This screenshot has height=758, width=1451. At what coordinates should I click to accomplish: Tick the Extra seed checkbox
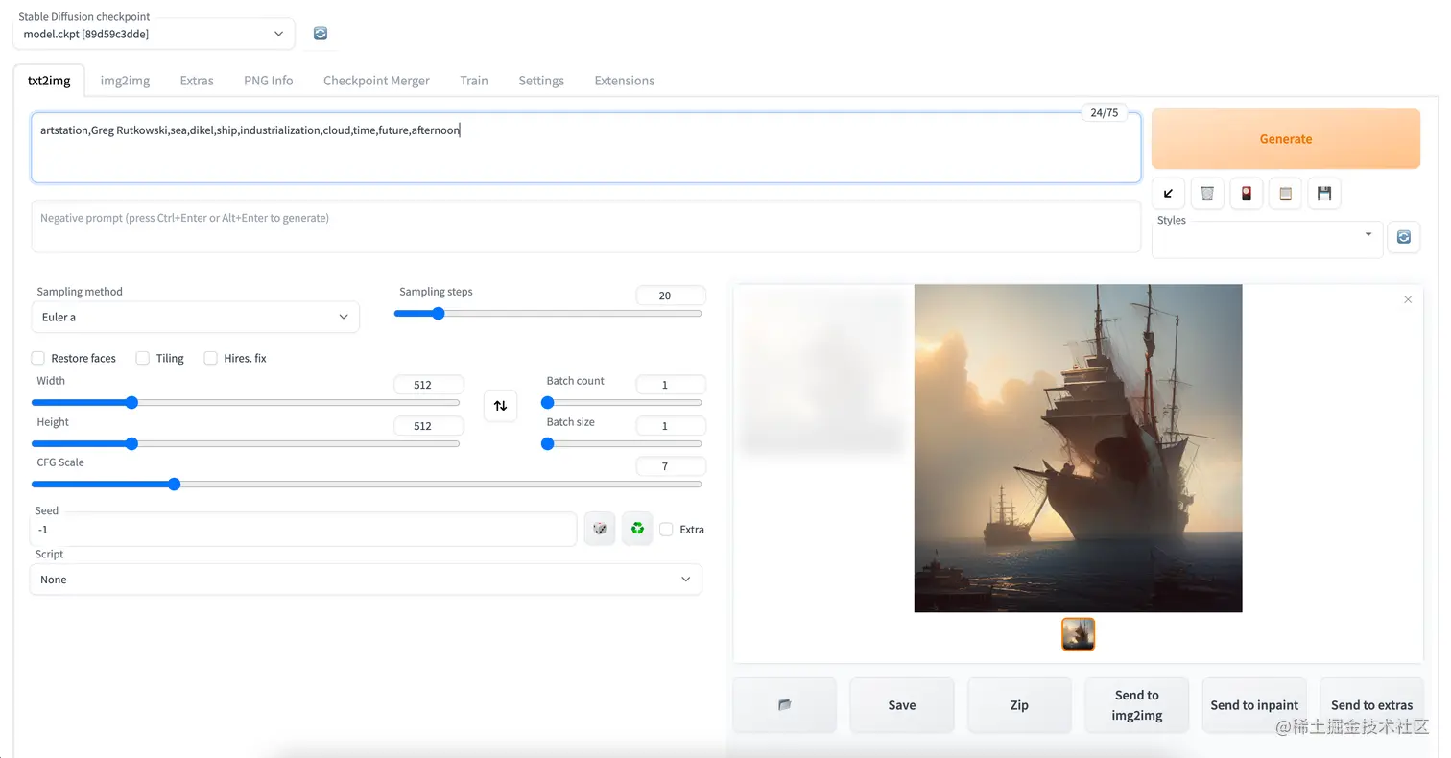tap(666, 529)
